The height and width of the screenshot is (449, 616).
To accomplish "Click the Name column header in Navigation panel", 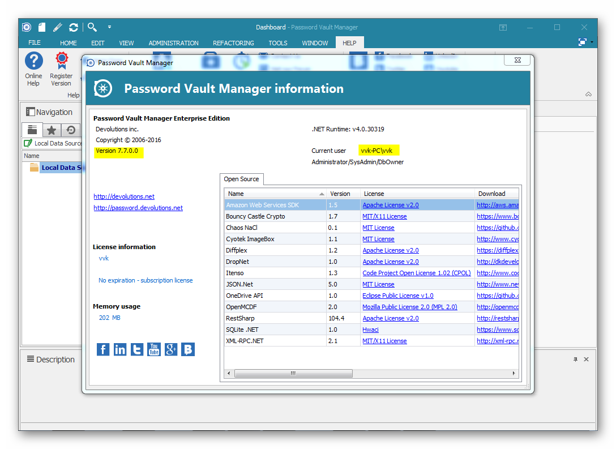I will 52,156.
